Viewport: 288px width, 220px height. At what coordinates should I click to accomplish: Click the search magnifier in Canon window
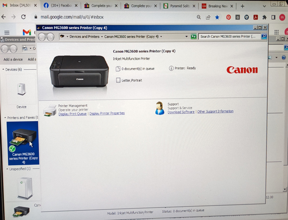point(264,37)
